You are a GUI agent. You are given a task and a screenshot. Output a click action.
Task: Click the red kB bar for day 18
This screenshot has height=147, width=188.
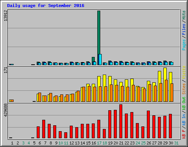[104, 133]
